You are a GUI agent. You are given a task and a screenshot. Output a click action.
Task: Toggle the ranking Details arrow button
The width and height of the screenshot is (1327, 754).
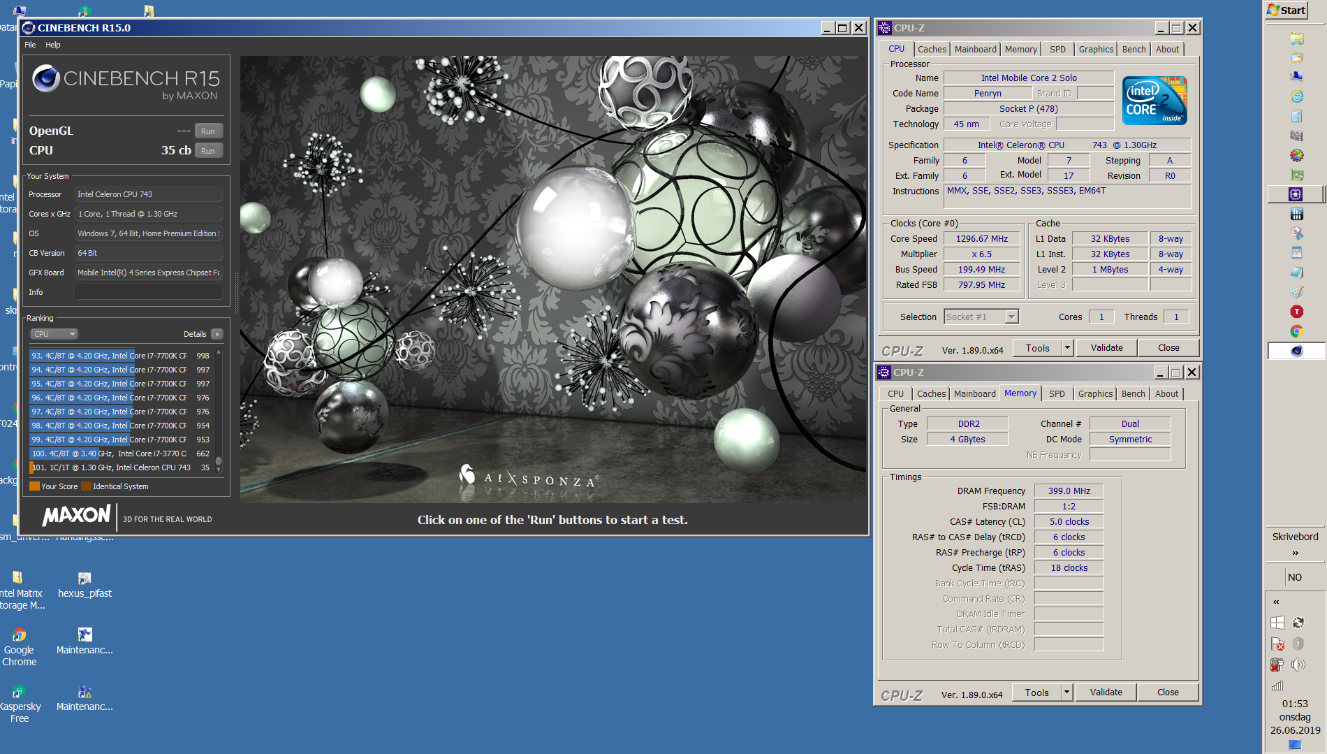click(217, 334)
